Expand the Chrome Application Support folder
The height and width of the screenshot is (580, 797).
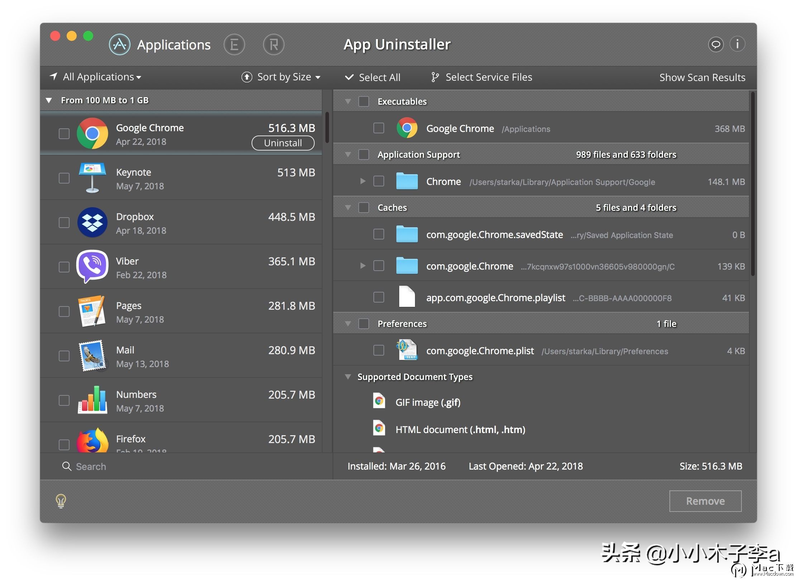[363, 181]
